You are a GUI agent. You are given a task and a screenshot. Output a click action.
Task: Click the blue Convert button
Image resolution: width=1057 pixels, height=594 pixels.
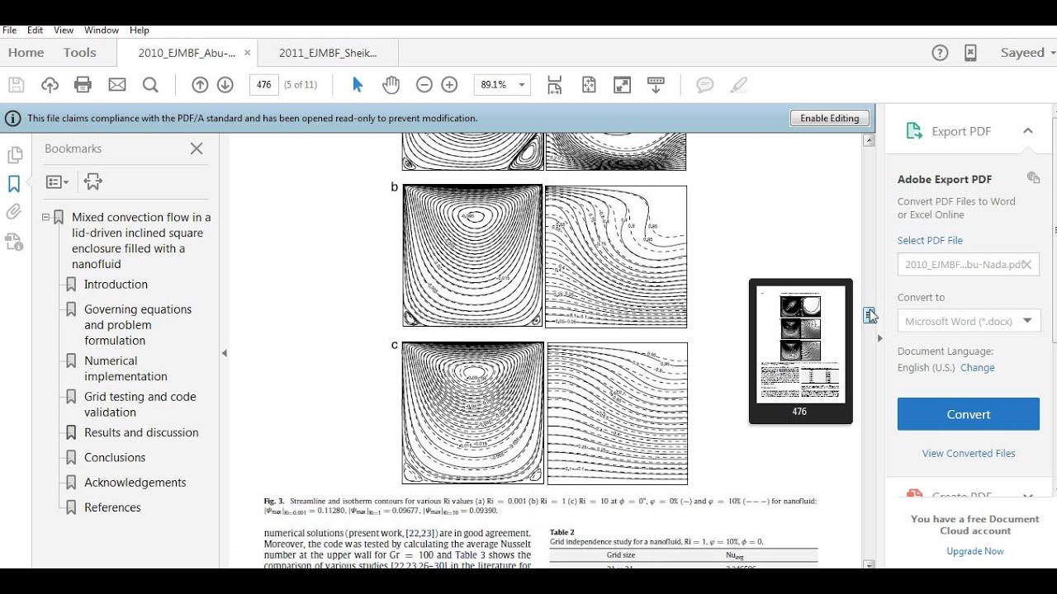tap(969, 414)
